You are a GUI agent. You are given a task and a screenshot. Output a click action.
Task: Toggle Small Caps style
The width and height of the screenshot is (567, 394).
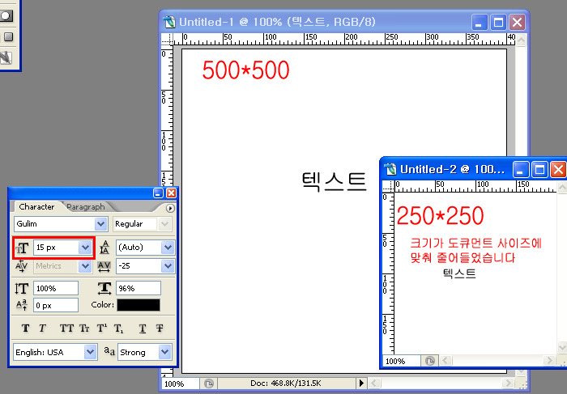(x=84, y=328)
